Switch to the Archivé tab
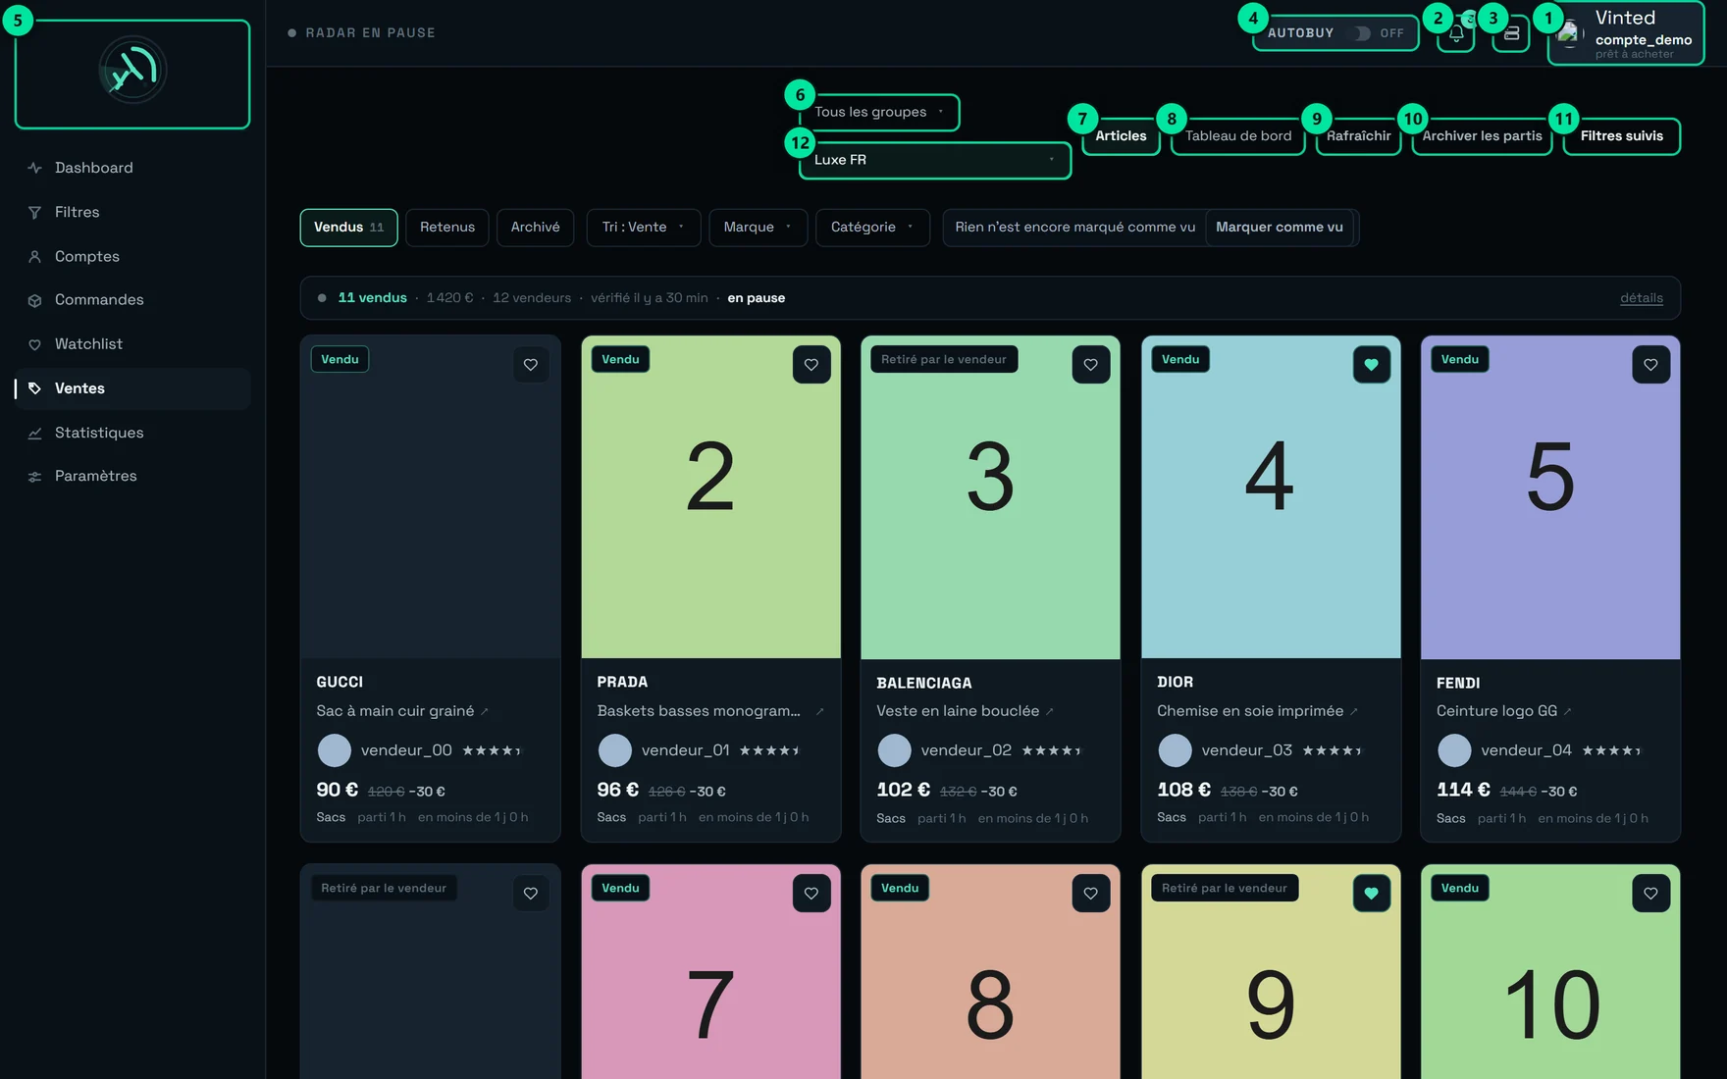Image resolution: width=1727 pixels, height=1079 pixels. (536, 228)
